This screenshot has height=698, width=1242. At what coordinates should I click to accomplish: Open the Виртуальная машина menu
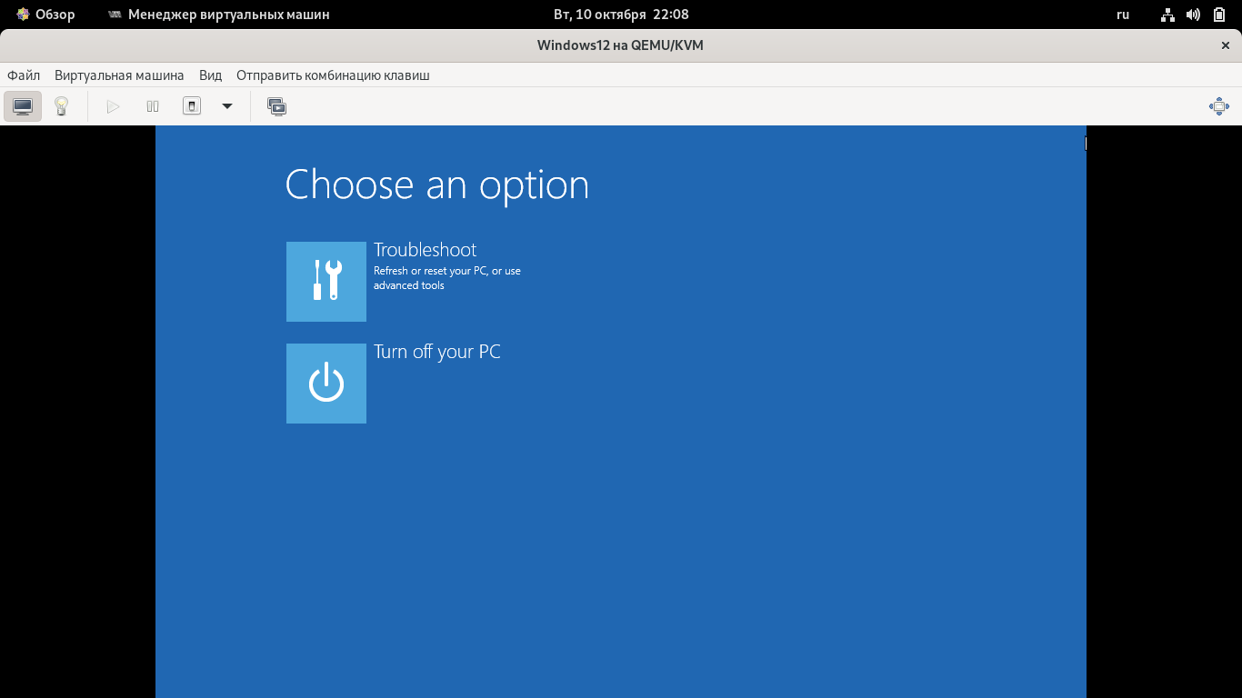(x=119, y=75)
